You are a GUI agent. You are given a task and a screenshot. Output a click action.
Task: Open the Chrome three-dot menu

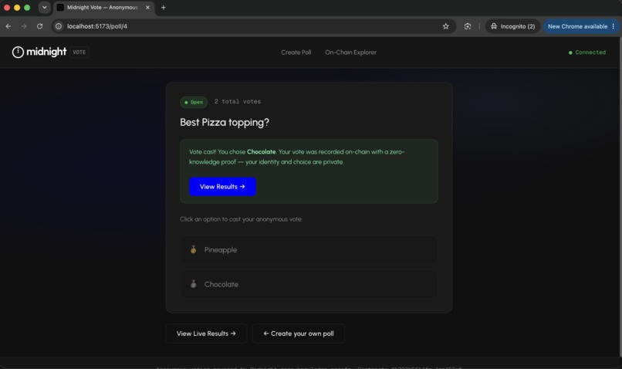(x=614, y=26)
